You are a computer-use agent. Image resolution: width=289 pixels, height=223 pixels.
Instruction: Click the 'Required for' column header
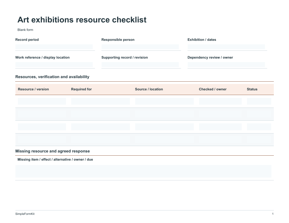81,89
